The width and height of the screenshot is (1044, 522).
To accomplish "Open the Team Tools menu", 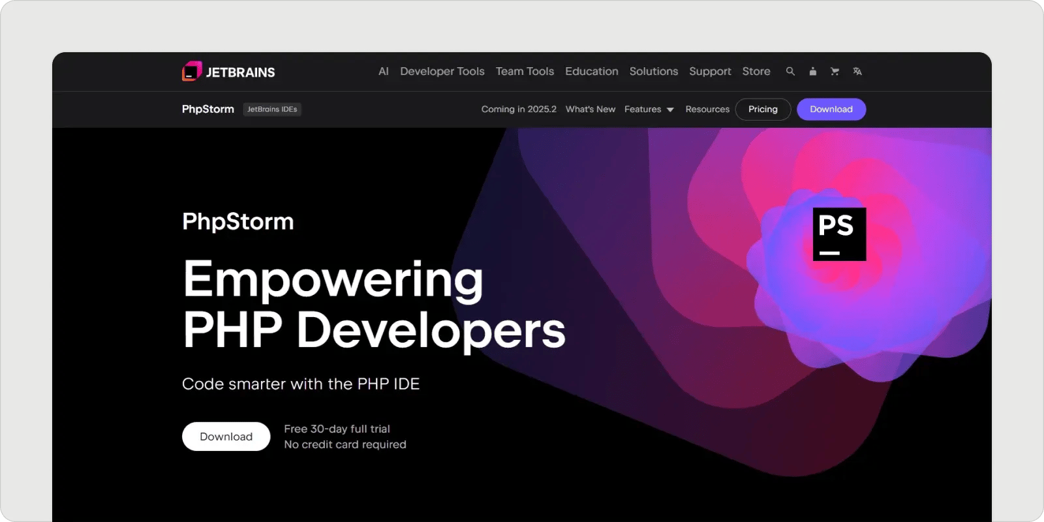I will tap(525, 71).
